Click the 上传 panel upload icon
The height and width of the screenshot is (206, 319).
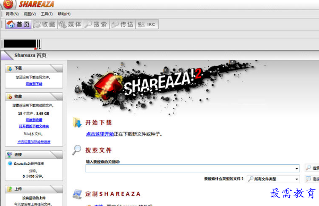pos(10,189)
